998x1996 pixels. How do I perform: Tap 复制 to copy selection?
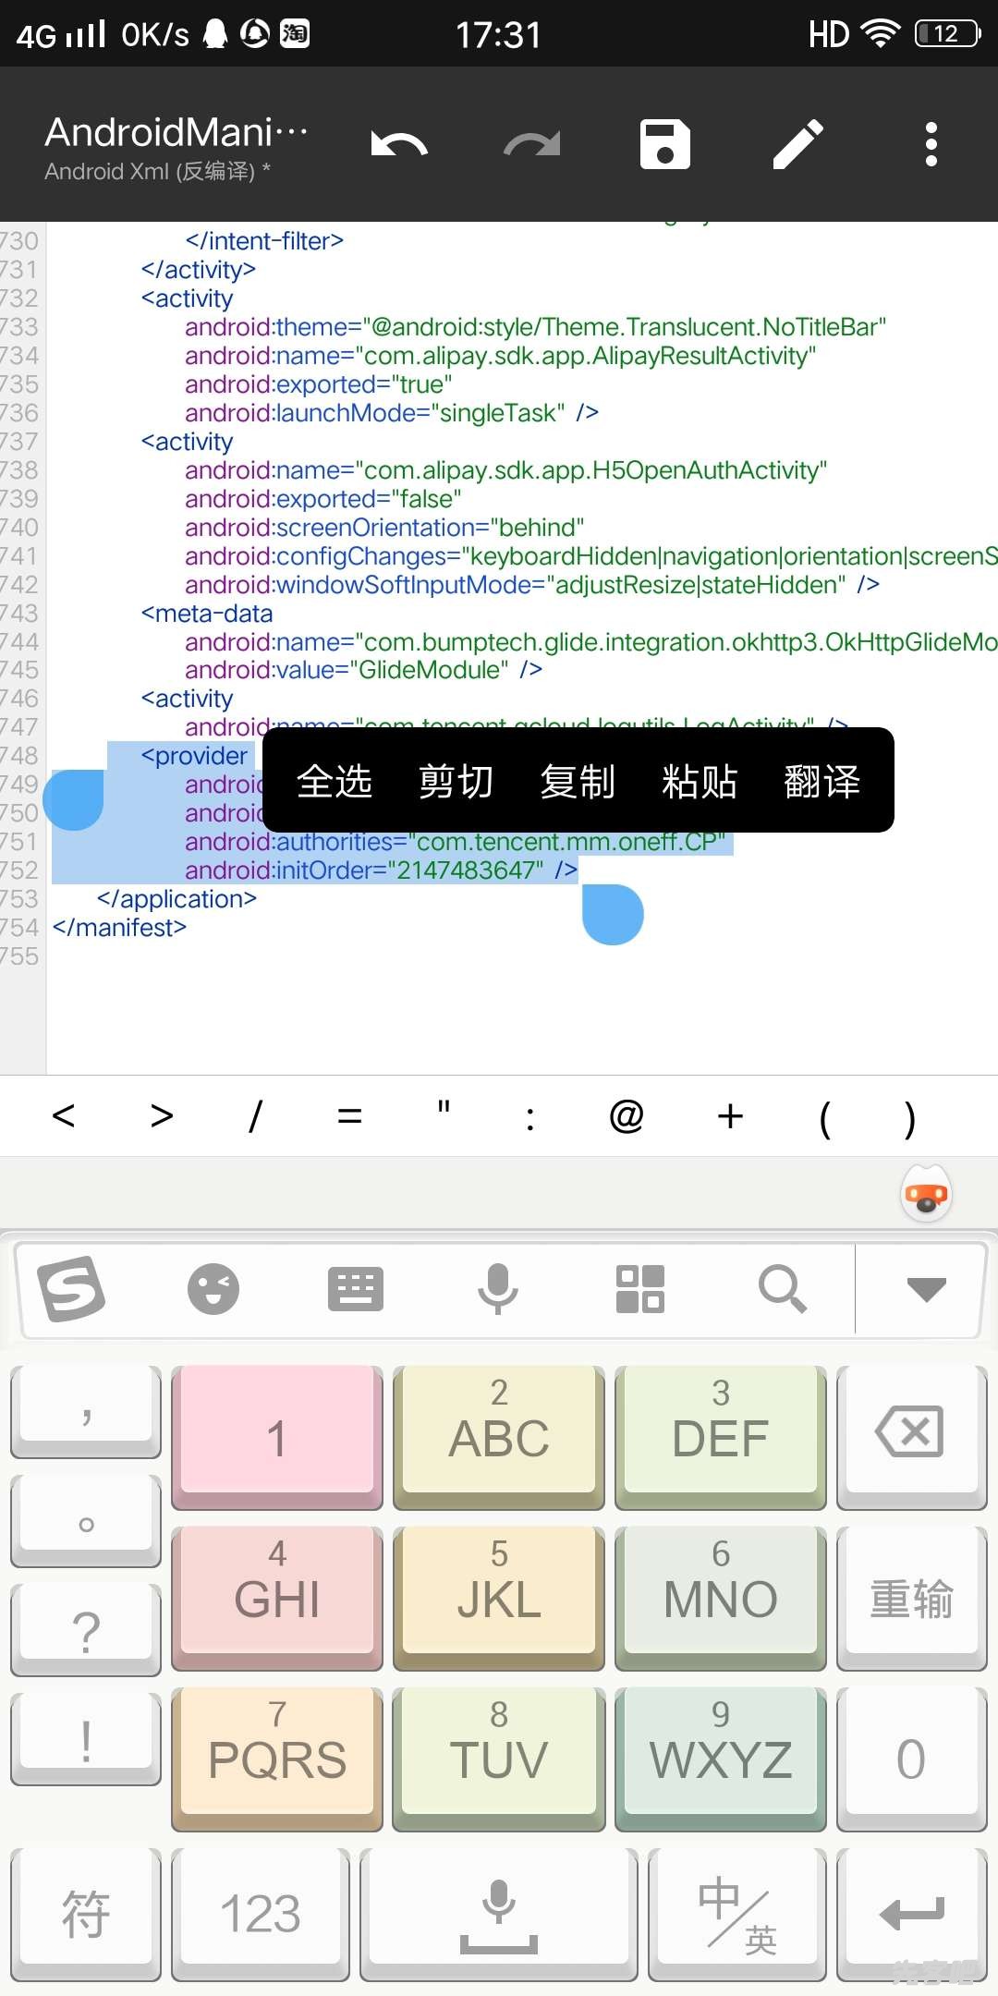(578, 781)
